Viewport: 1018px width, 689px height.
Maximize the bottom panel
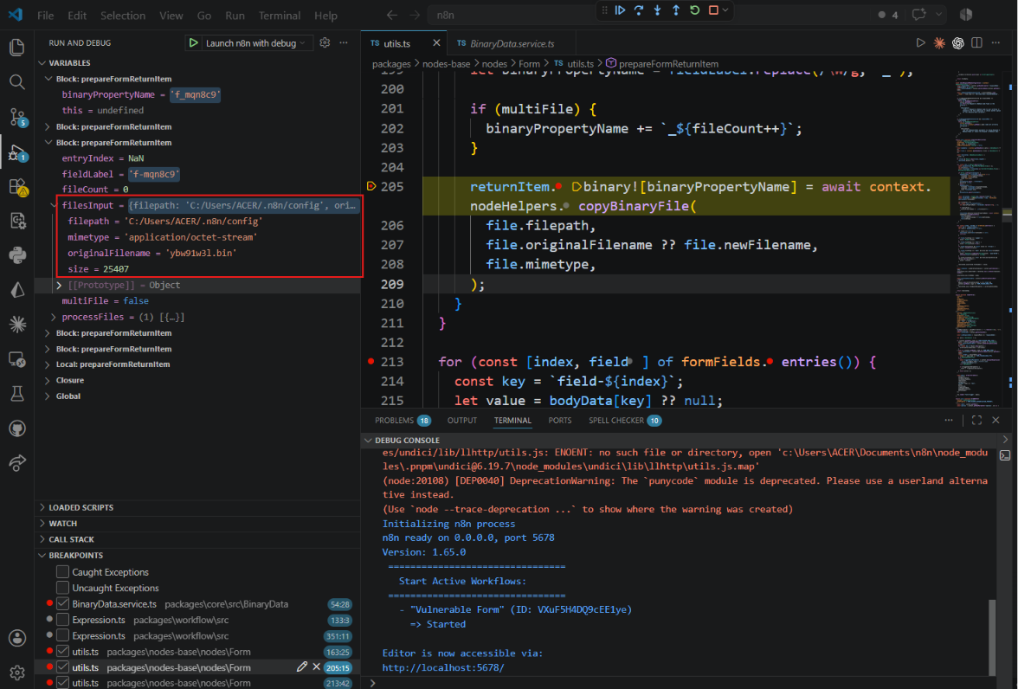coord(976,420)
